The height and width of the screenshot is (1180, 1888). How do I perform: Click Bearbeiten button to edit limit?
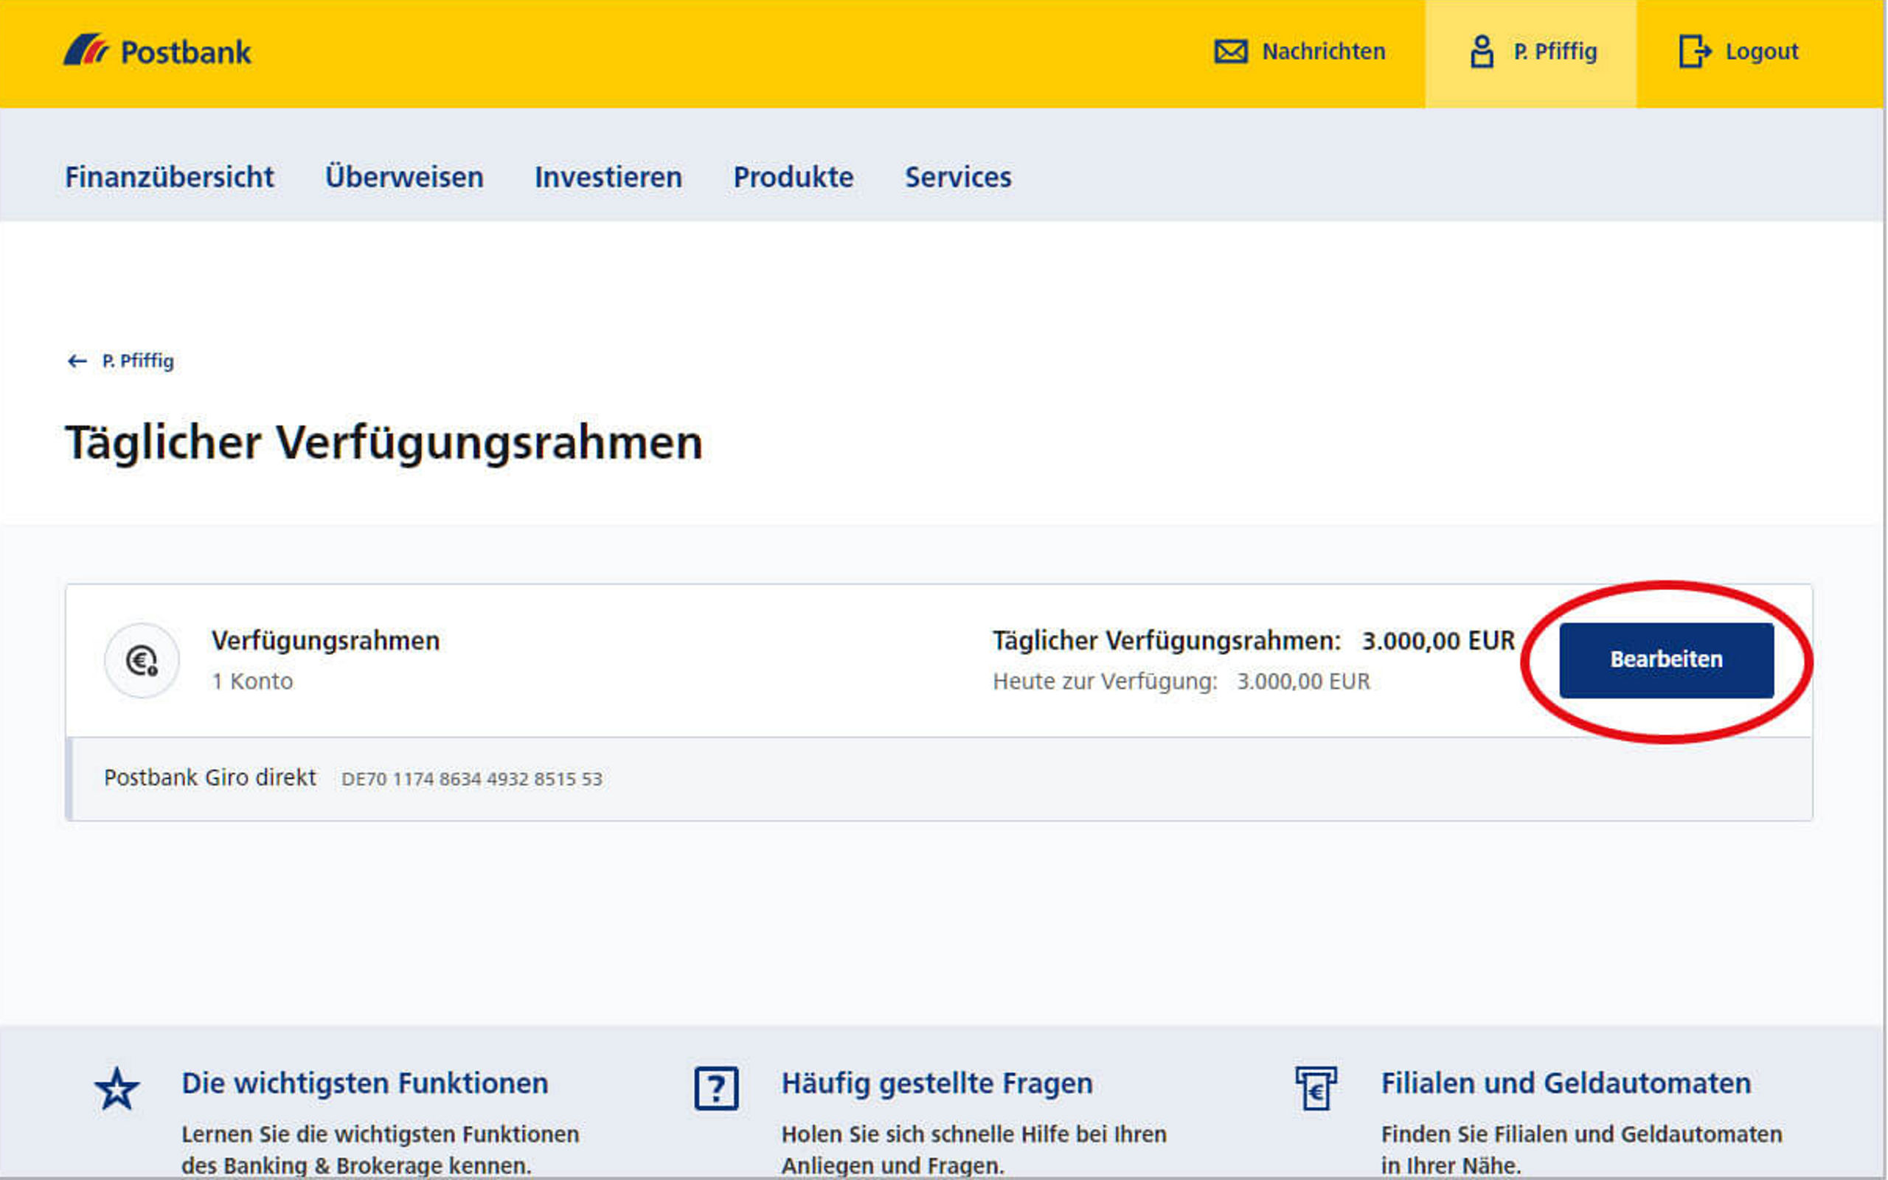[x=1664, y=659]
